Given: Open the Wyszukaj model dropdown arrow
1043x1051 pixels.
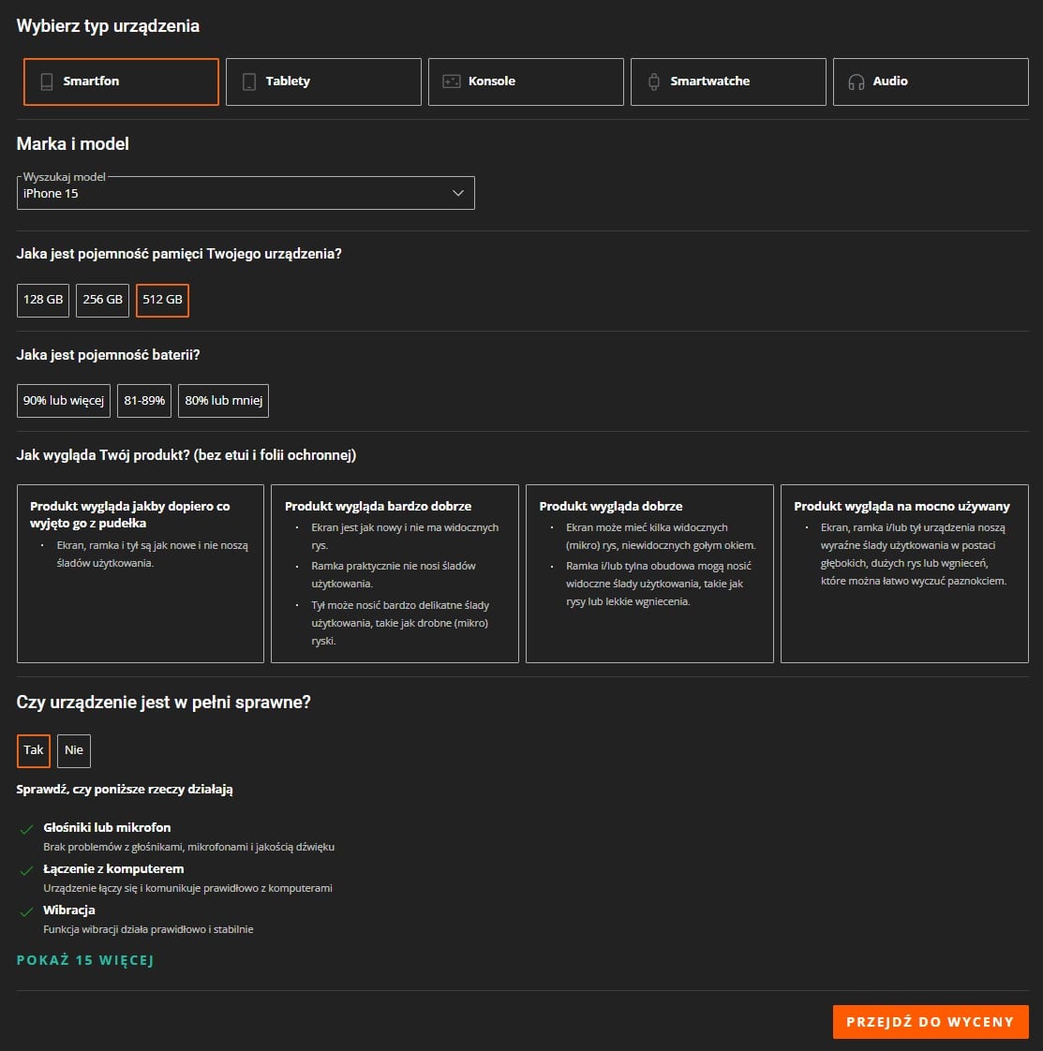Looking at the screenshot, I should click(458, 193).
